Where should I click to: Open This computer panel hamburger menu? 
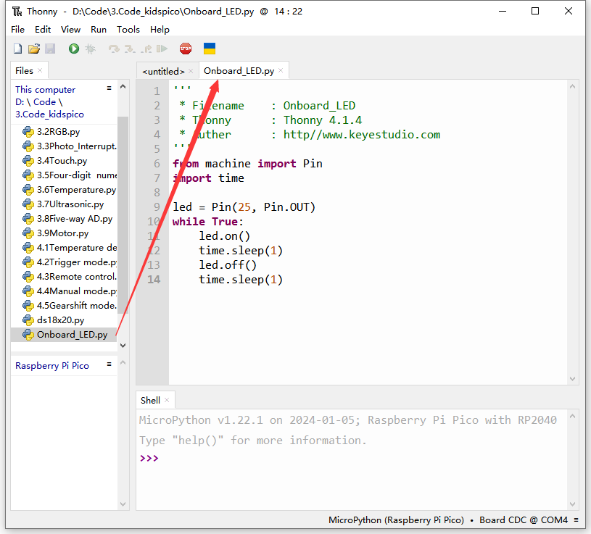point(109,88)
